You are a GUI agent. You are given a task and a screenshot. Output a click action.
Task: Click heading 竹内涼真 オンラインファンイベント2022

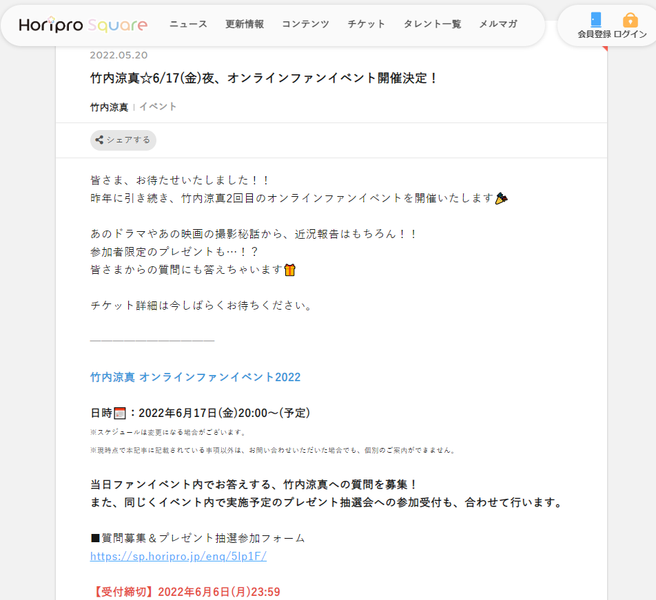point(196,377)
